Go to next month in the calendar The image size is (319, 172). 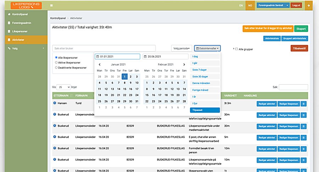coord(184,65)
